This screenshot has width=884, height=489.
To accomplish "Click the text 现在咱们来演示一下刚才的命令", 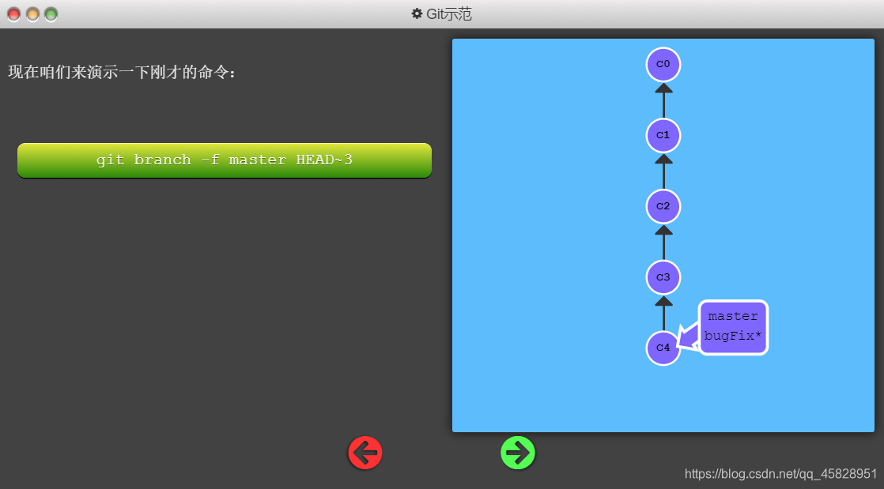I will (x=122, y=72).
